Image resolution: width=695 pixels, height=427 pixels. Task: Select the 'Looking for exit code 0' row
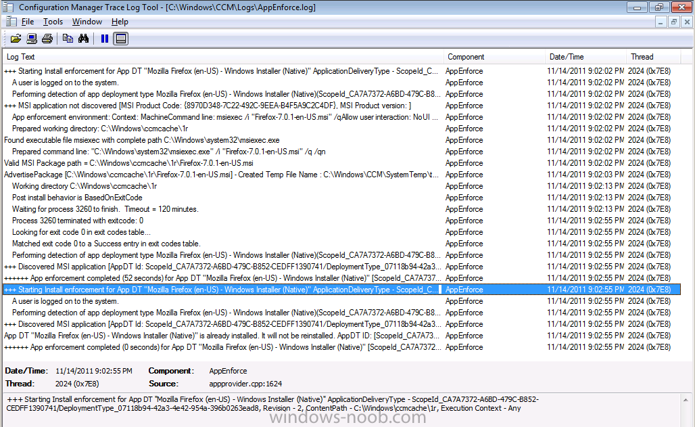[341, 232]
